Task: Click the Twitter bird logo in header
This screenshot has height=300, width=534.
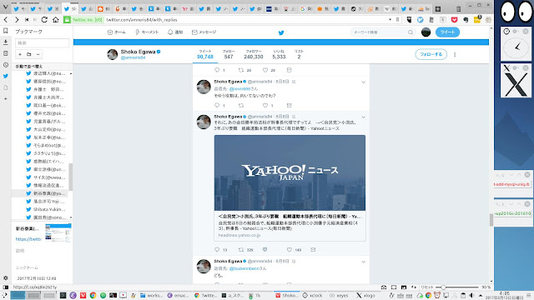Action: (x=281, y=32)
